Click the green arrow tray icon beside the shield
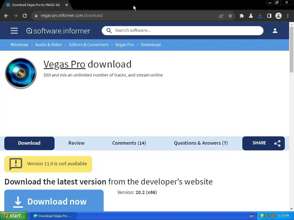 pos(267,216)
